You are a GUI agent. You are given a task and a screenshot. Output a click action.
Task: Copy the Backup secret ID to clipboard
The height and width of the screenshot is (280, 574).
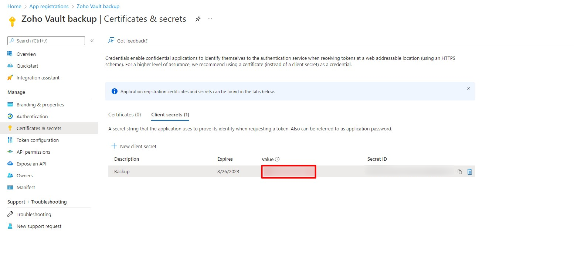460,172
